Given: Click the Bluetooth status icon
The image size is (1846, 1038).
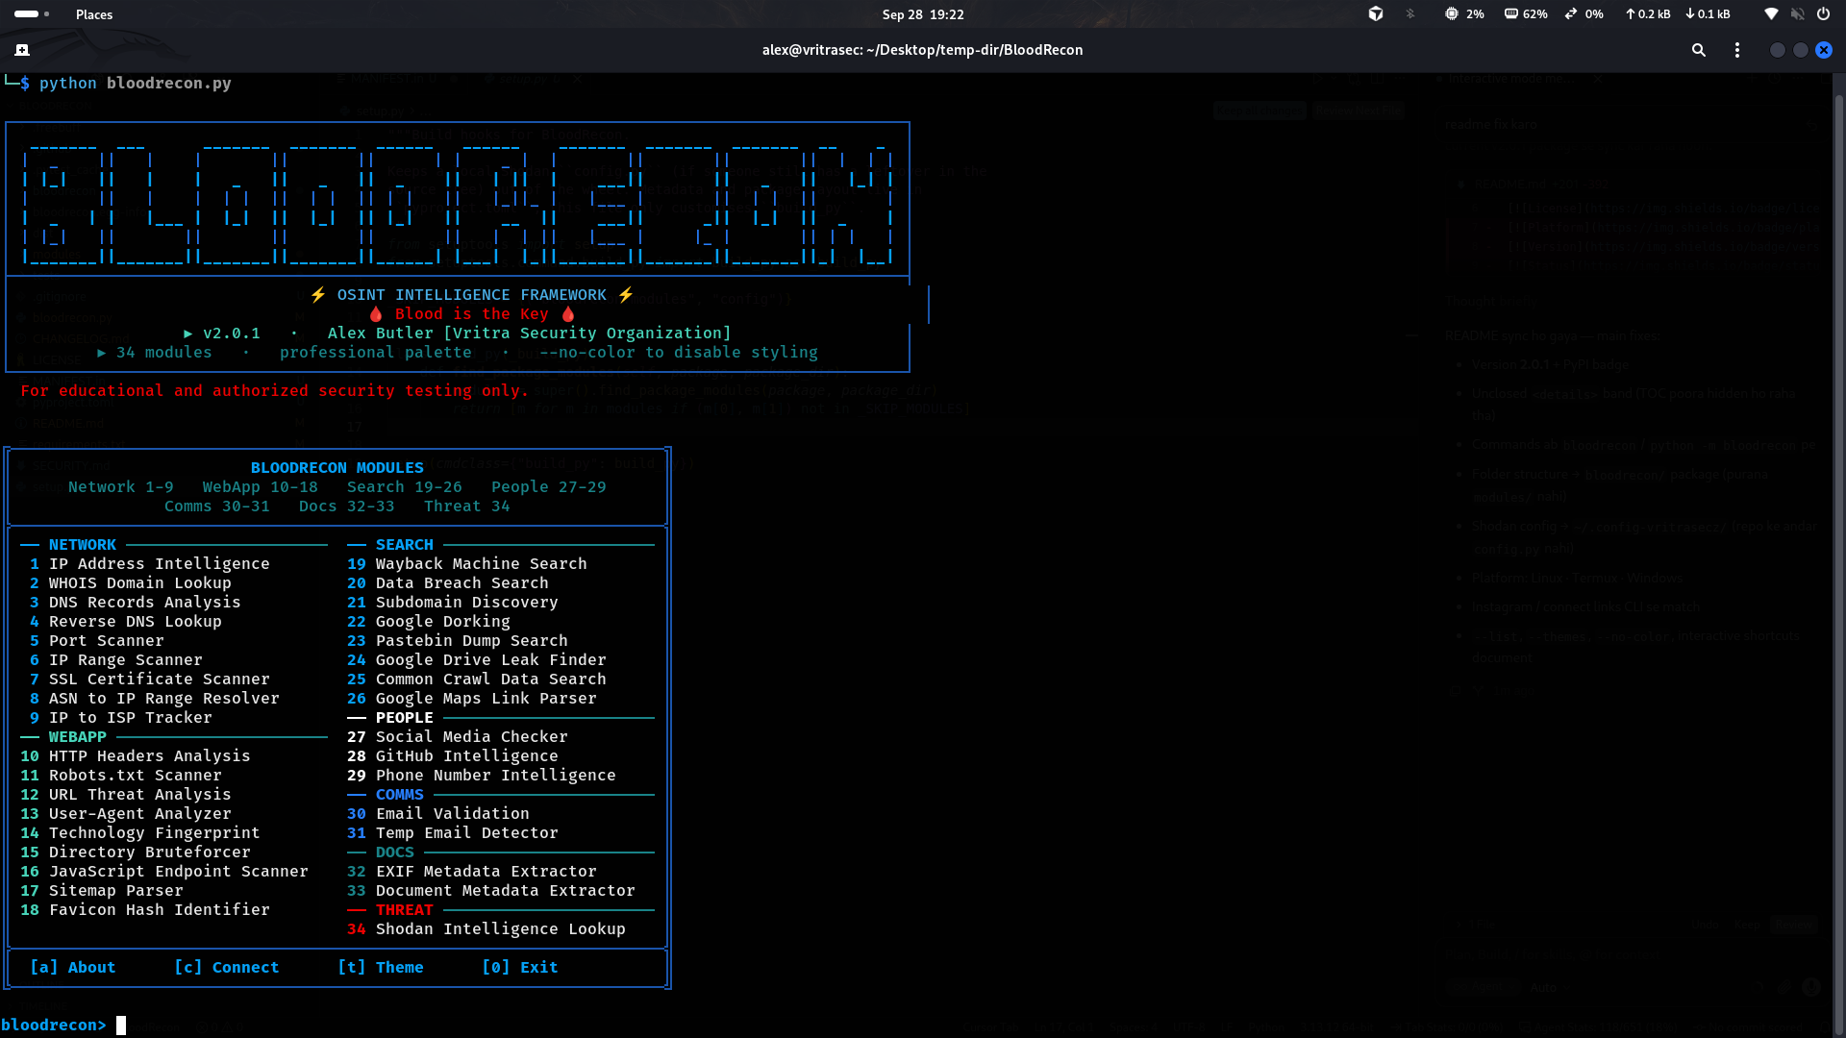Looking at the screenshot, I should click(x=1410, y=14).
